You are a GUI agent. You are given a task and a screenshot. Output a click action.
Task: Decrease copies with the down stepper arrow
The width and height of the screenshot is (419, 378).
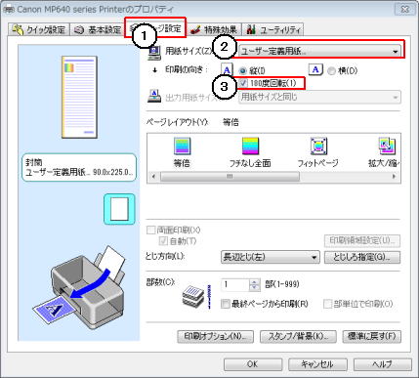(255, 288)
